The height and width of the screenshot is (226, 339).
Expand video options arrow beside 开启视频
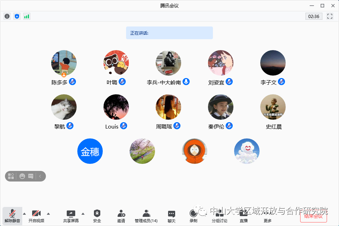[x=48, y=213]
